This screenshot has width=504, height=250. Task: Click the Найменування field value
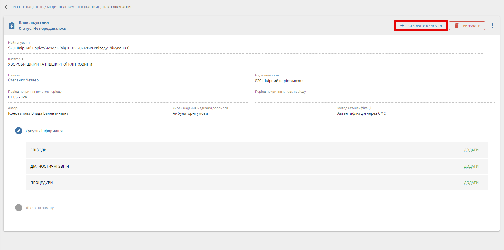pos(69,48)
